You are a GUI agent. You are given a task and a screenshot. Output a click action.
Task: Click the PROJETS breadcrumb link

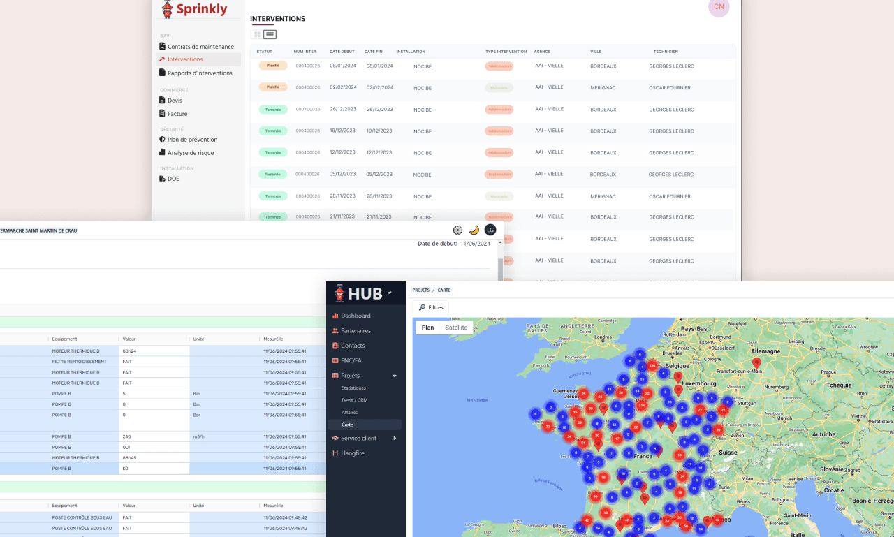421,290
